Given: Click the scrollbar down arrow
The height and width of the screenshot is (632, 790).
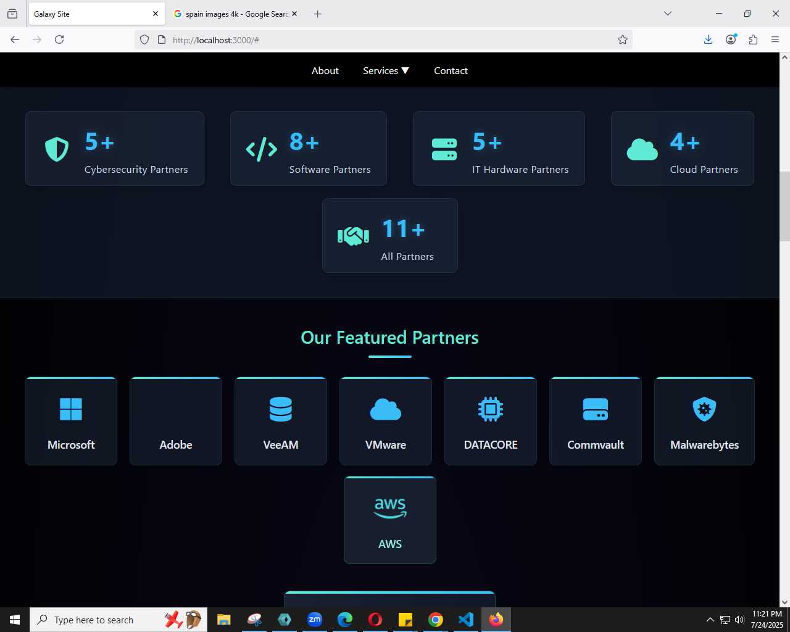Looking at the screenshot, I should [x=784, y=602].
